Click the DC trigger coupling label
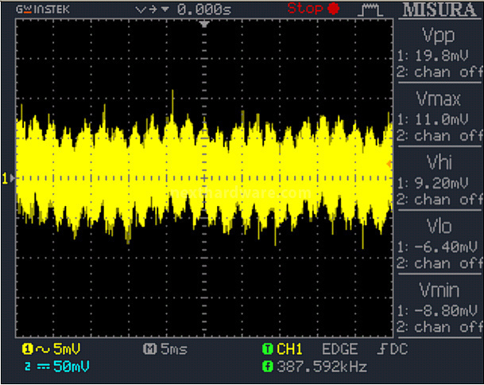The height and width of the screenshot is (385, 484). (399, 349)
